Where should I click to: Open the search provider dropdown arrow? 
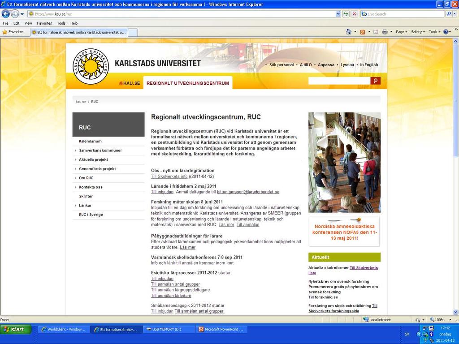click(x=455, y=14)
